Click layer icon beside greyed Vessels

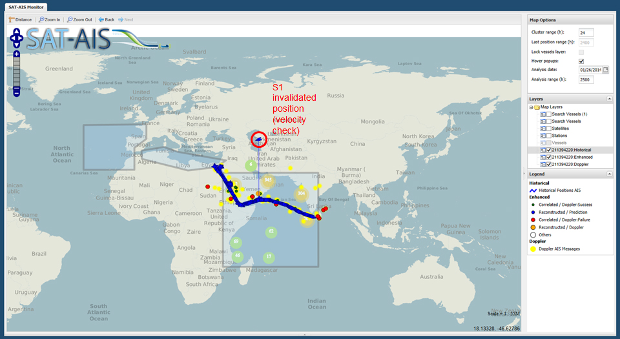543,143
